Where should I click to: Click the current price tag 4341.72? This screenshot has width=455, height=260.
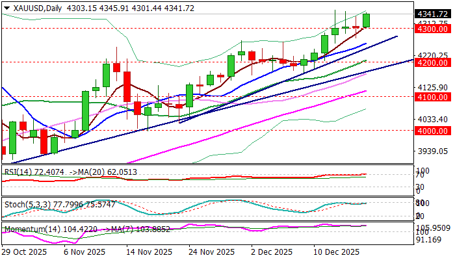431,14
